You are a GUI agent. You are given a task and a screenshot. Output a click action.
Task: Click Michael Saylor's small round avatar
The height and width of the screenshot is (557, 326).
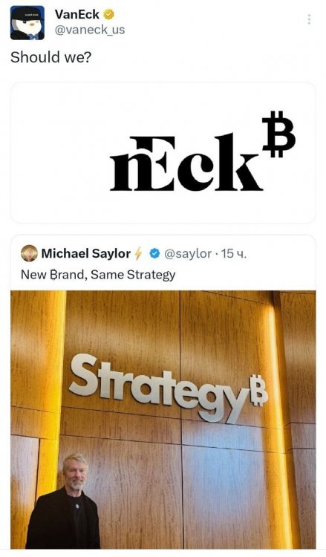29,253
